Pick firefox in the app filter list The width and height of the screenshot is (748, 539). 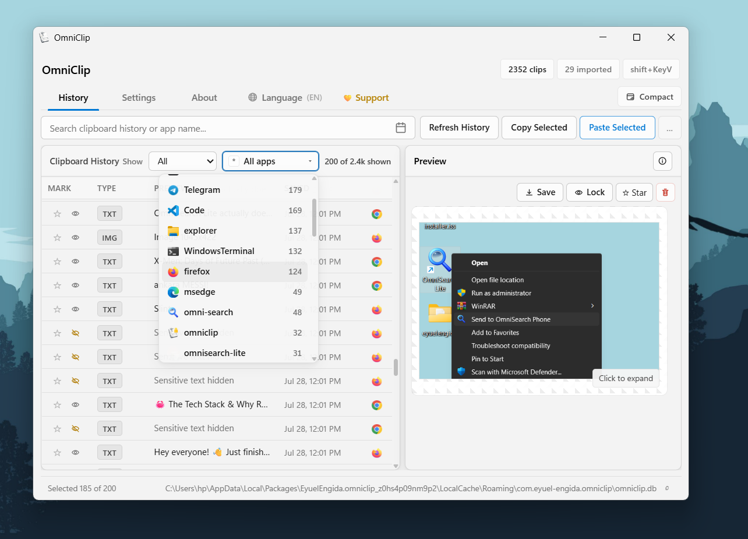(x=235, y=272)
